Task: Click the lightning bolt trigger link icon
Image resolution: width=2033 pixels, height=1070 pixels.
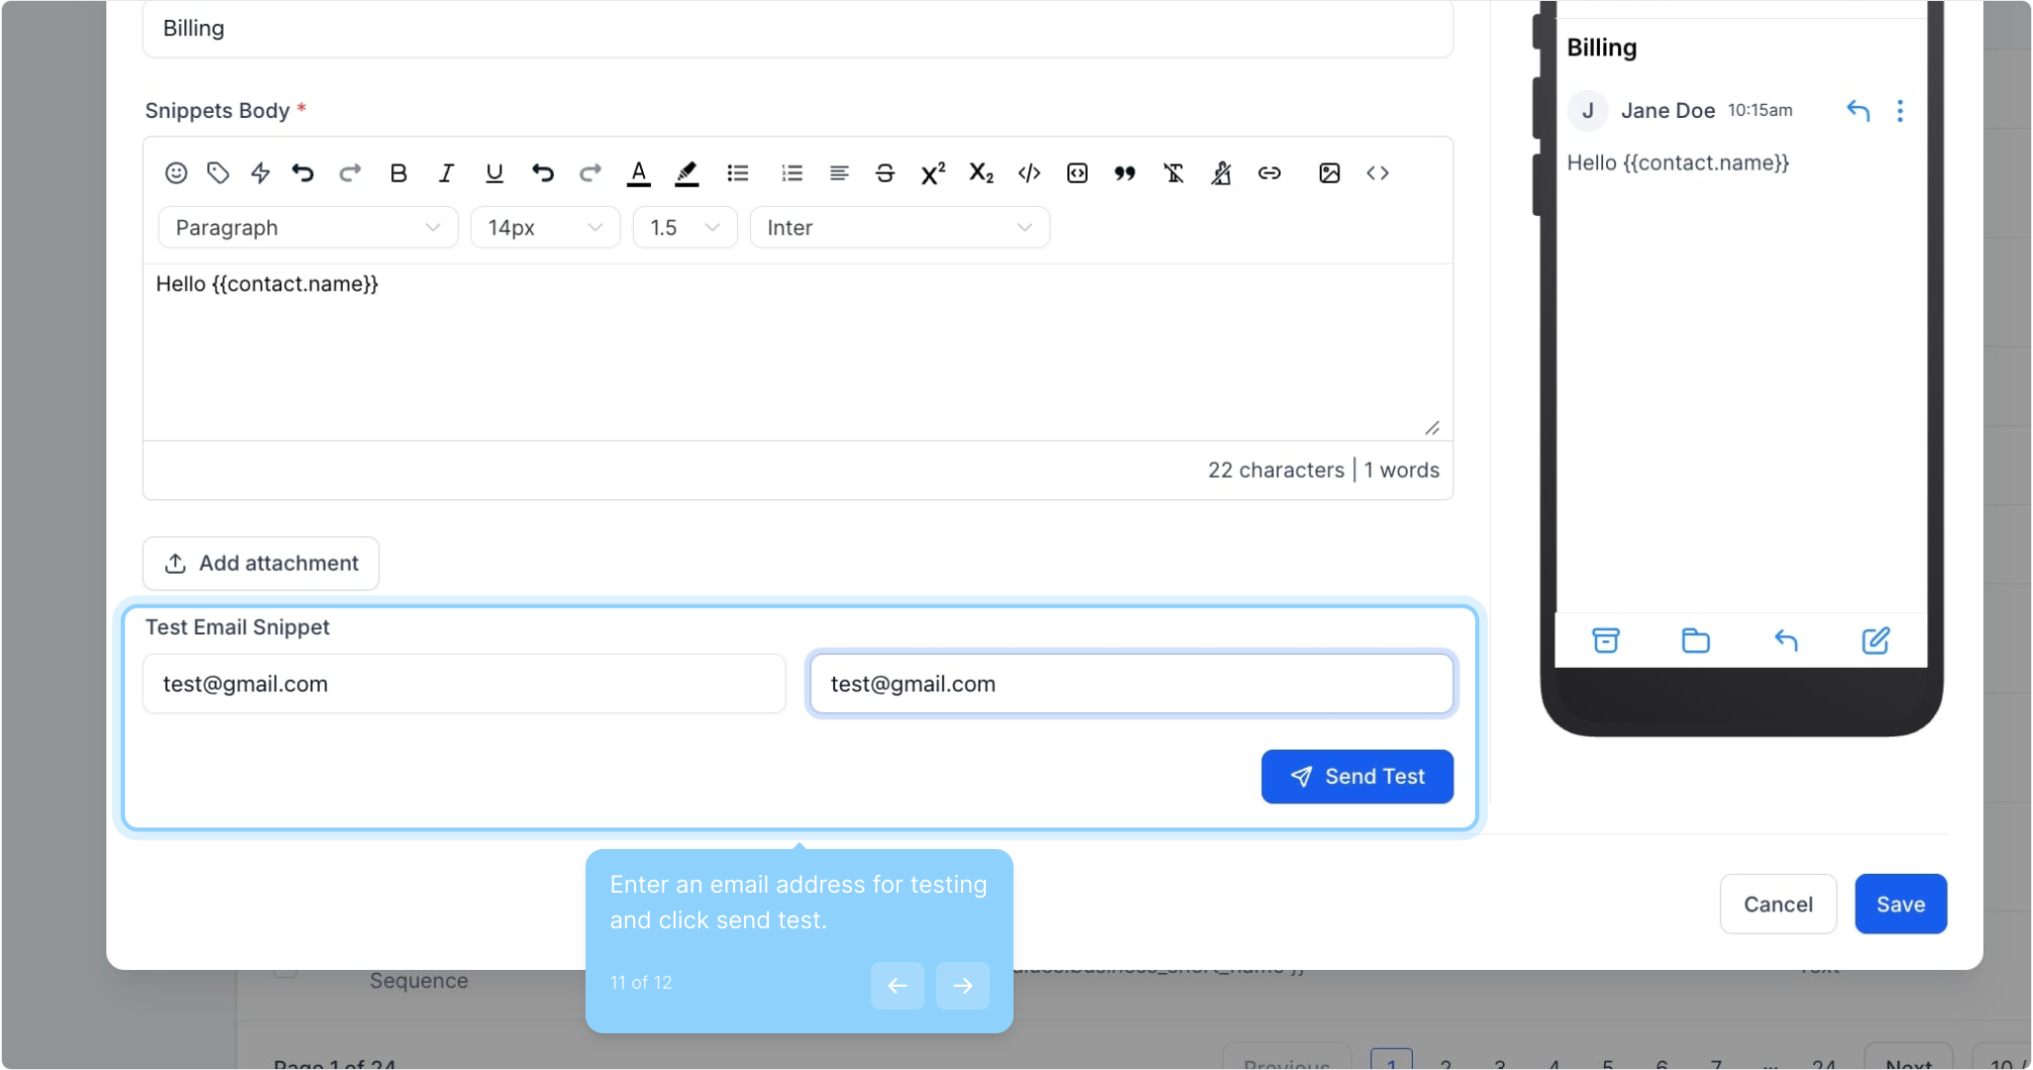Action: [x=261, y=173]
